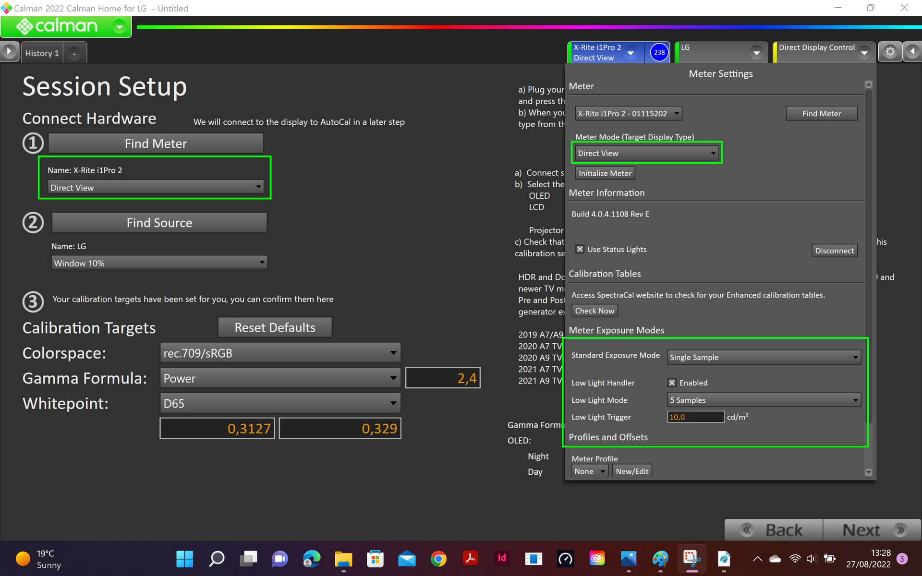Viewport: 922px width, 576px height.
Task: Click the Initialize Meter button
Action: tap(605, 173)
